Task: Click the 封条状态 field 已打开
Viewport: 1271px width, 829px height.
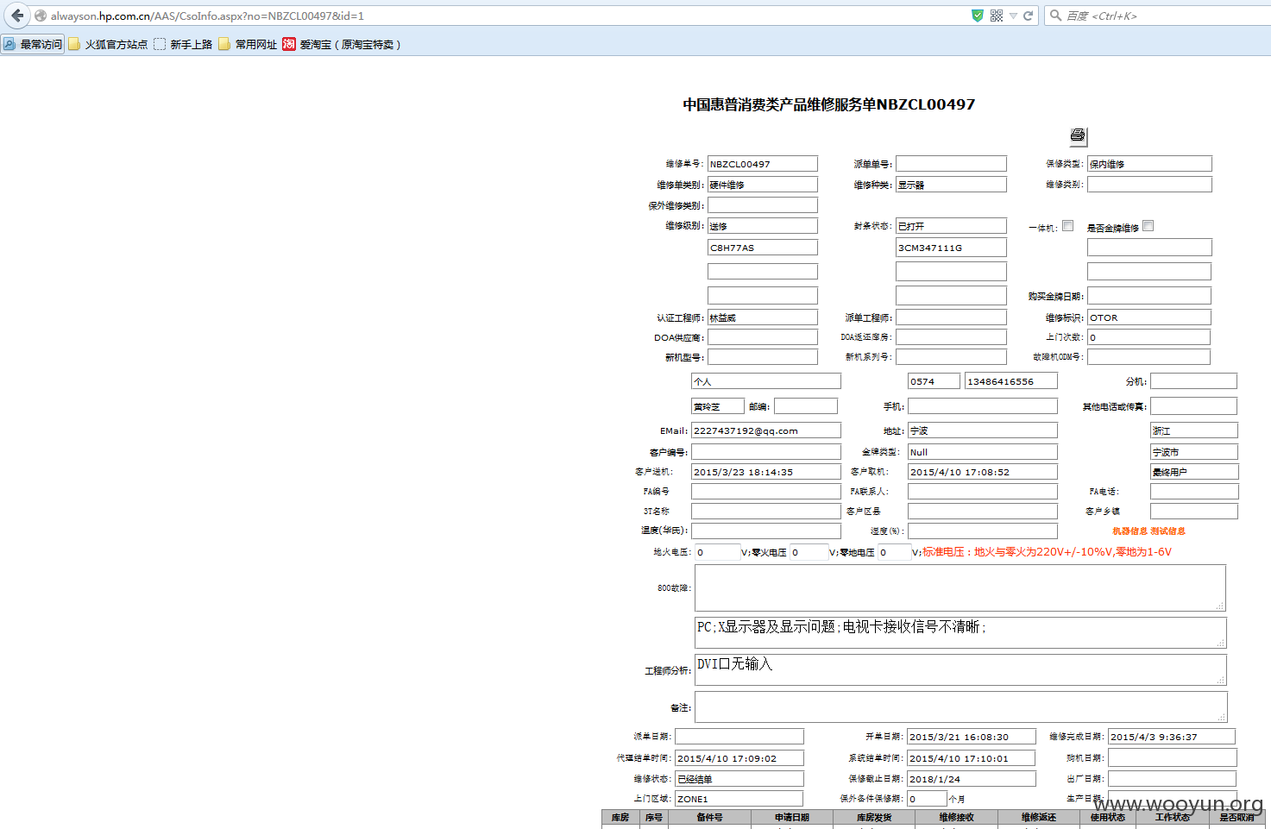Action: coord(951,226)
